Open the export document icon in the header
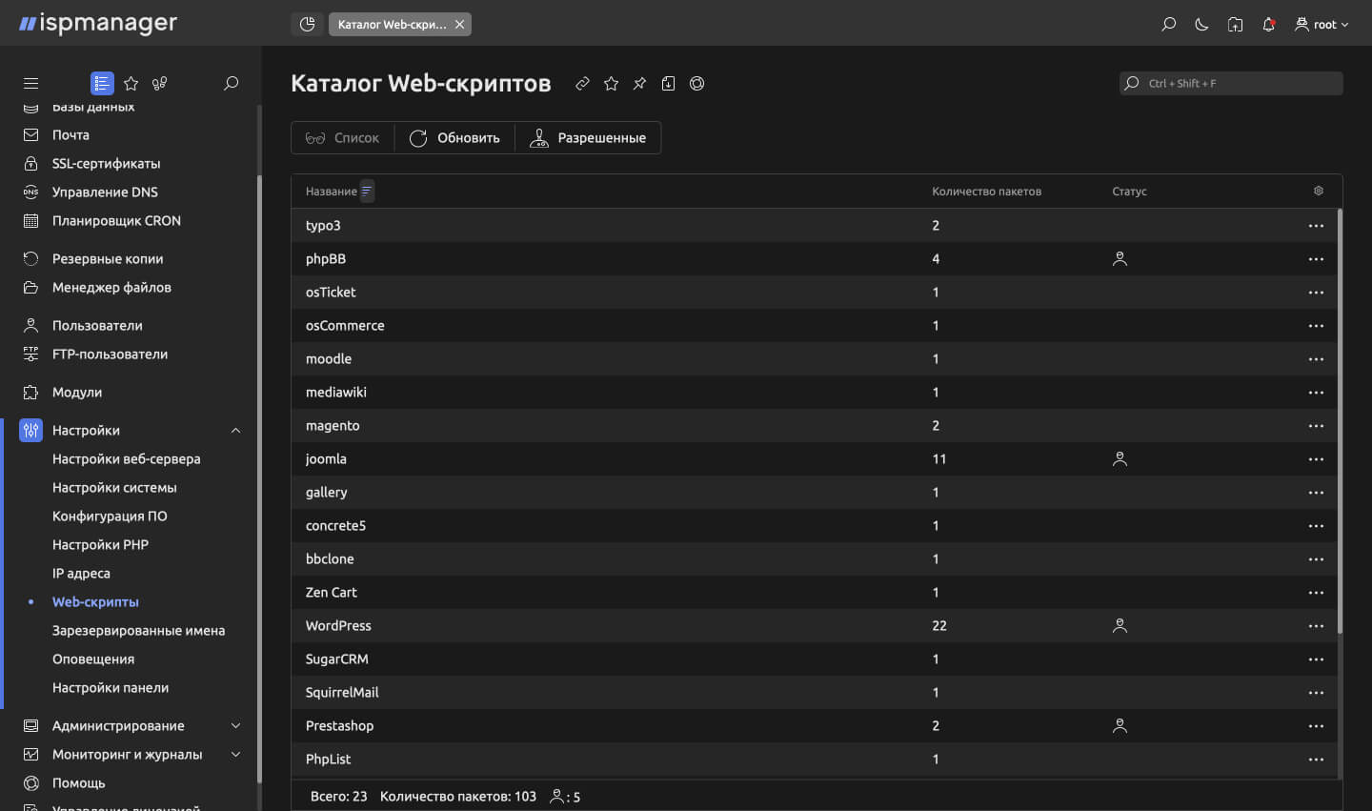1372x811 pixels. tap(668, 84)
